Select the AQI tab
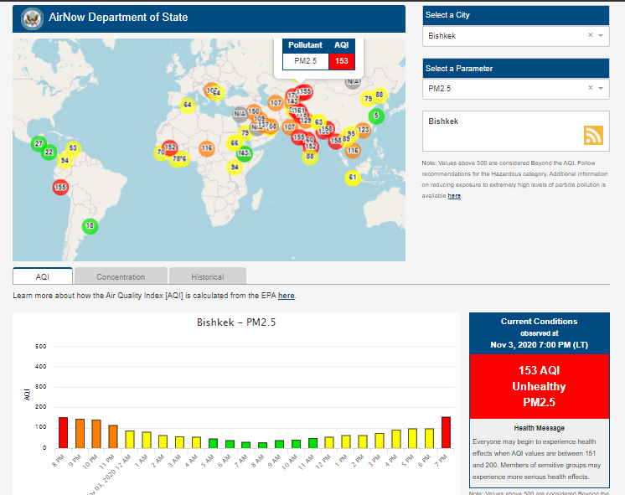 coord(43,276)
